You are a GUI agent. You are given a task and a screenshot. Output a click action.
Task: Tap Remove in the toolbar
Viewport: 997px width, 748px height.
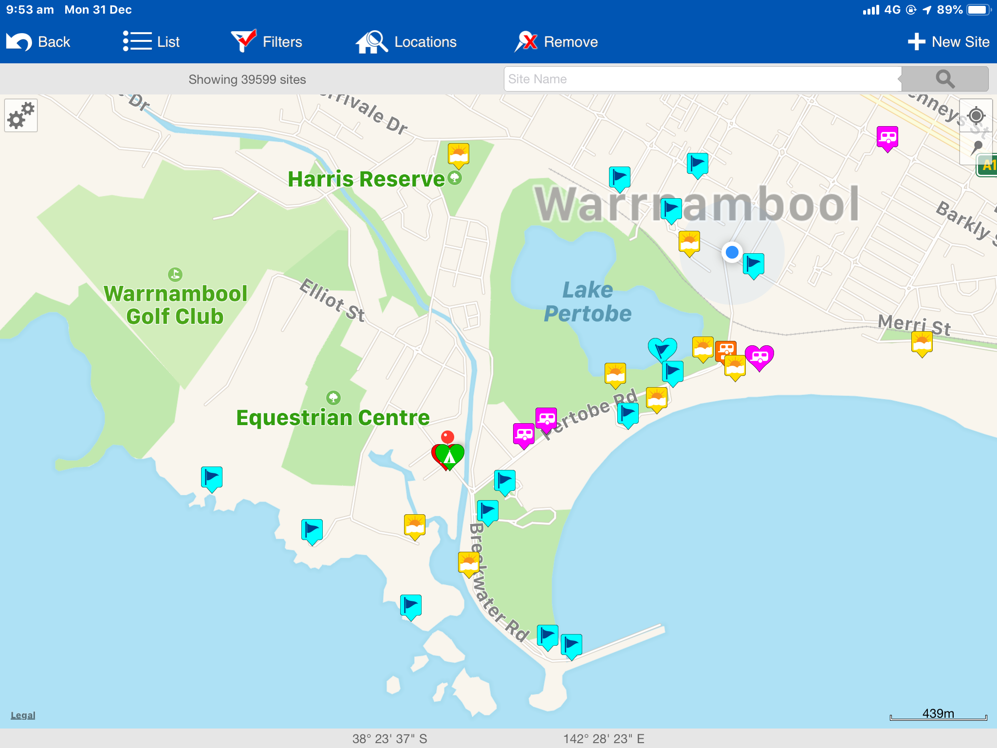click(557, 42)
